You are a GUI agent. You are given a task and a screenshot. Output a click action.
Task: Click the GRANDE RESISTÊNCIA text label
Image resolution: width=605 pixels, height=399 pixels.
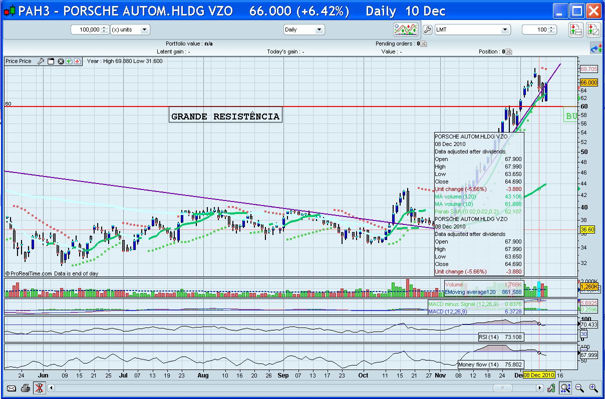[x=225, y=116]
